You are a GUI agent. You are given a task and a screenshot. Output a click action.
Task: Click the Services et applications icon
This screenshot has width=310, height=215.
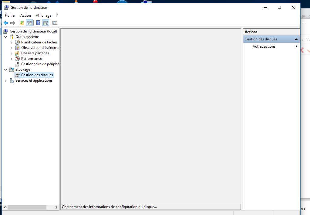(12, 80)
